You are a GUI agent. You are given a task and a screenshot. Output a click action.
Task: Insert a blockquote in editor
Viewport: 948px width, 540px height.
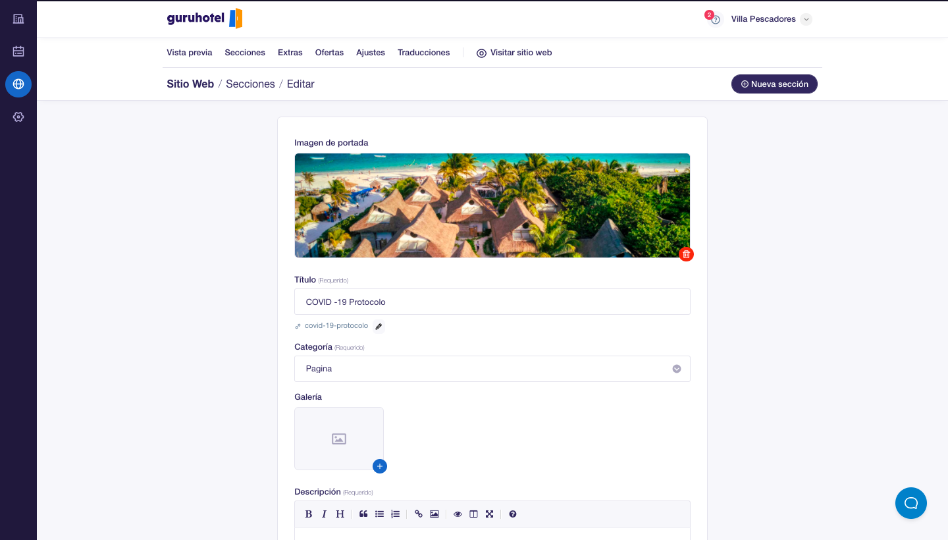(363, 514)
